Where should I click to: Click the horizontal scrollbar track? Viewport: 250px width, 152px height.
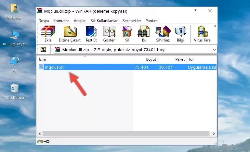[126, 134]
